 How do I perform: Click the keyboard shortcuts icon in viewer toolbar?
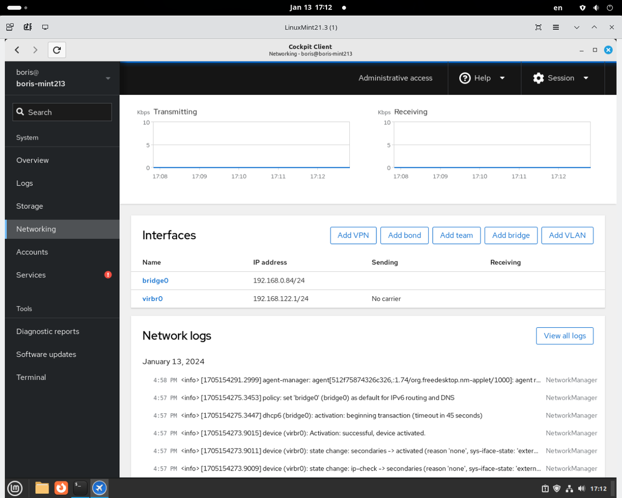(x=27, y=26)
